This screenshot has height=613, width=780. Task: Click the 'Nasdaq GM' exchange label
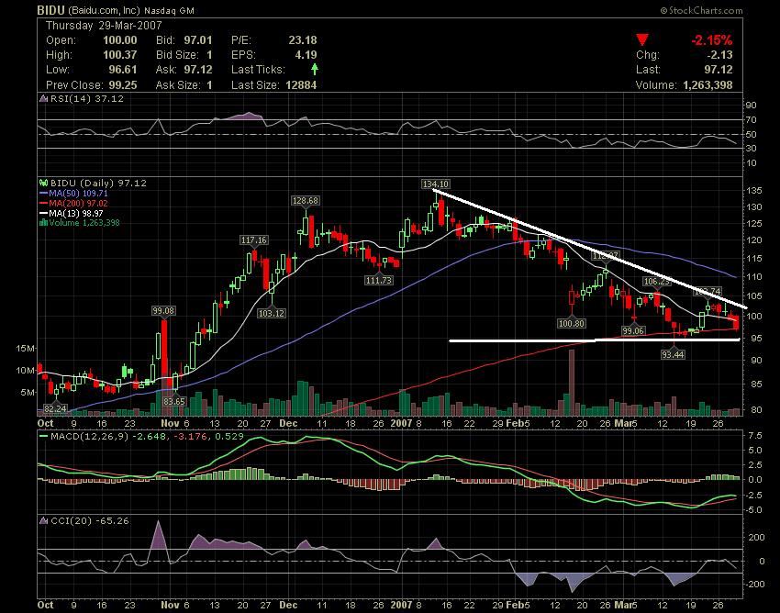point(169,10)
